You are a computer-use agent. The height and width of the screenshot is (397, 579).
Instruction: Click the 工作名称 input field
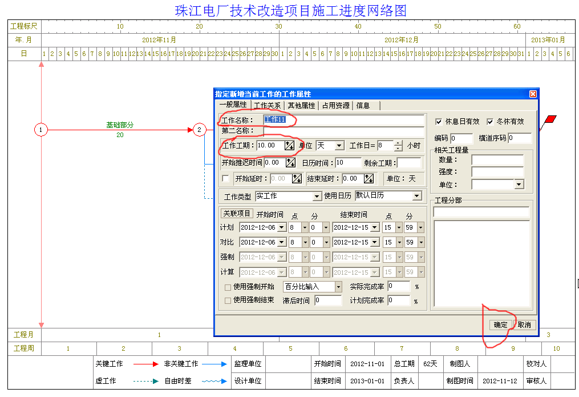pyautogui.click(x=344, y=120)
